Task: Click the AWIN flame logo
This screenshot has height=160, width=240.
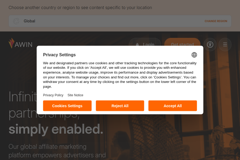Action: tap(11, 43)
